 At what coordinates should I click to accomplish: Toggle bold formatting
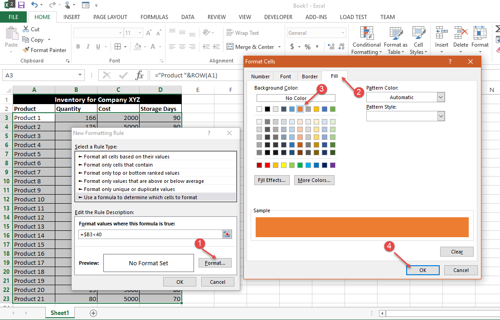[78, 47]
